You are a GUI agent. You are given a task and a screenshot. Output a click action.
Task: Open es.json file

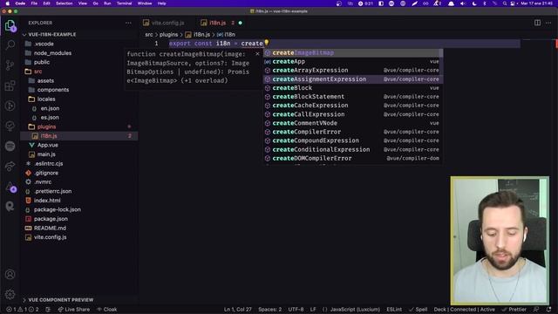[79, 118]
